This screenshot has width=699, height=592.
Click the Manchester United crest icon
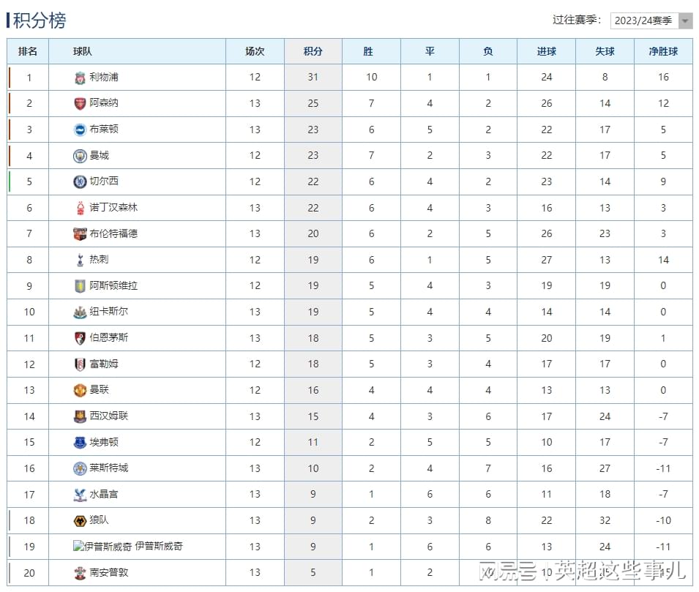(80, 390)
